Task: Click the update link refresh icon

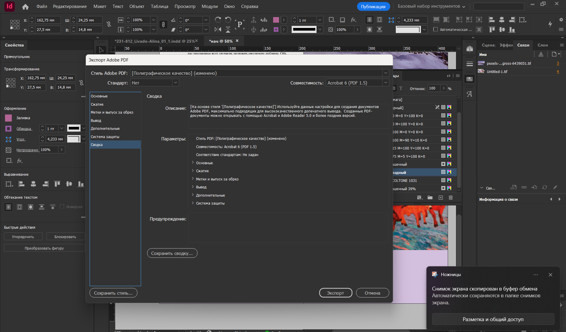Action: 544,187
